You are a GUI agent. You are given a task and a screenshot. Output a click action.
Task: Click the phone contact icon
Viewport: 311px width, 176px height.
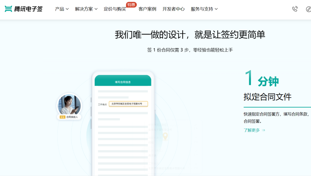[295, 9]
